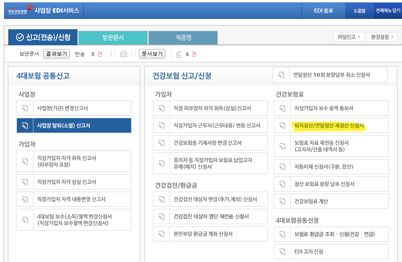Open the 제증명 tab

(183, 37)
